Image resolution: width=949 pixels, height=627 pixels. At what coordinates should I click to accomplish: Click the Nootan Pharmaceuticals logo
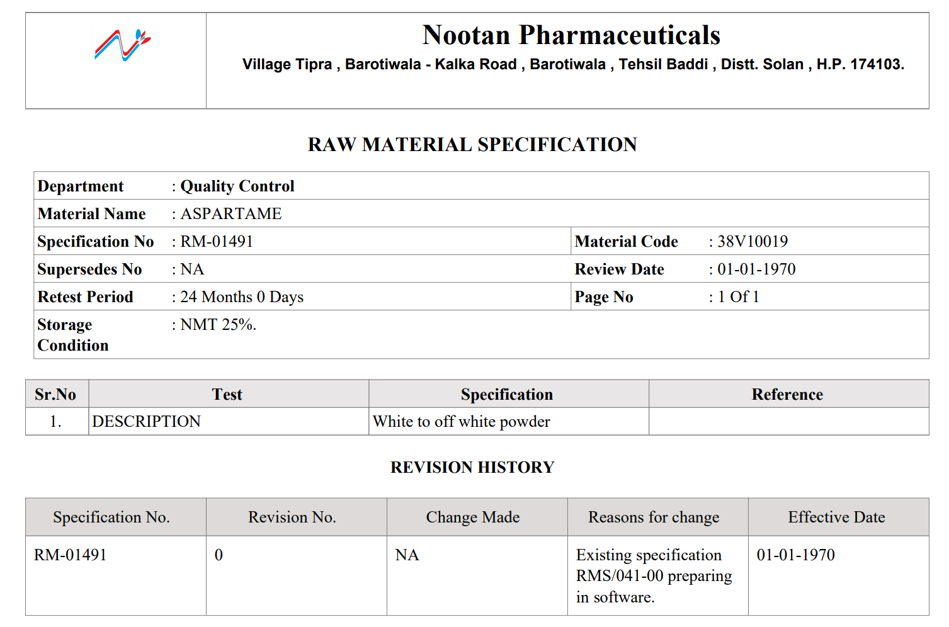[123, 45]
